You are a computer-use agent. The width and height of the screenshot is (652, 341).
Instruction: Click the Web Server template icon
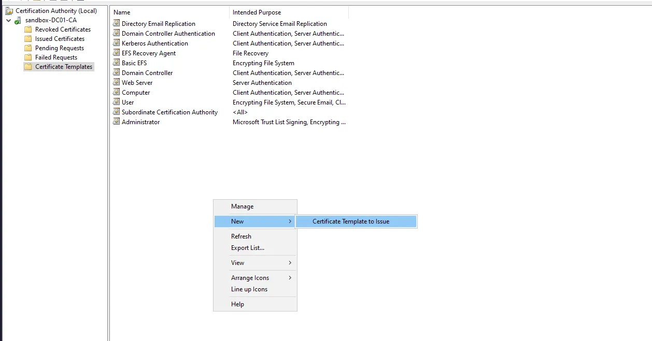117,83
